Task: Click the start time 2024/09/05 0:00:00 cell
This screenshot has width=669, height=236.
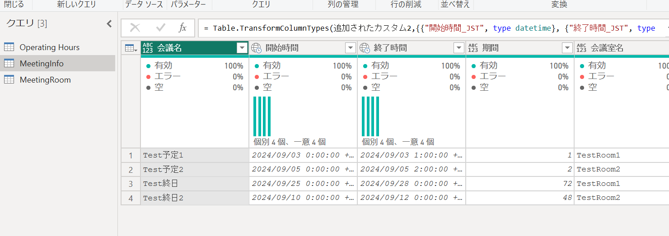Action: [x=303, y=170]
